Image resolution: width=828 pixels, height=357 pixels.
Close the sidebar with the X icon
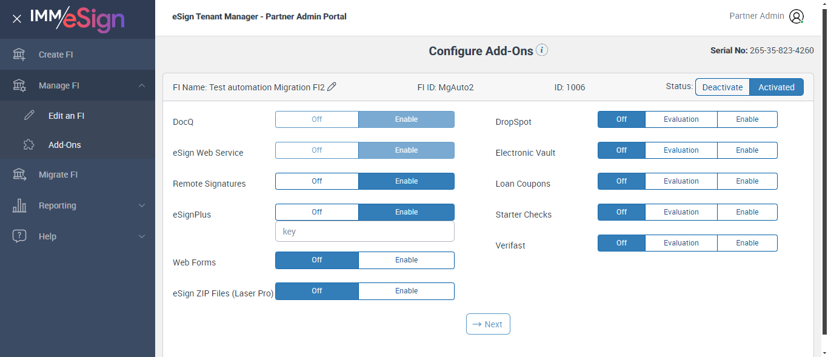click(x=17, y=19)
